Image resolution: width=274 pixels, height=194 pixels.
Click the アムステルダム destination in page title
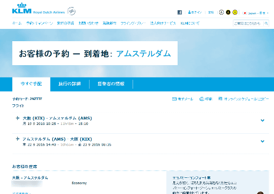coord(143,53)
